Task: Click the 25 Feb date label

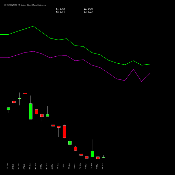Action: point(13,166)
